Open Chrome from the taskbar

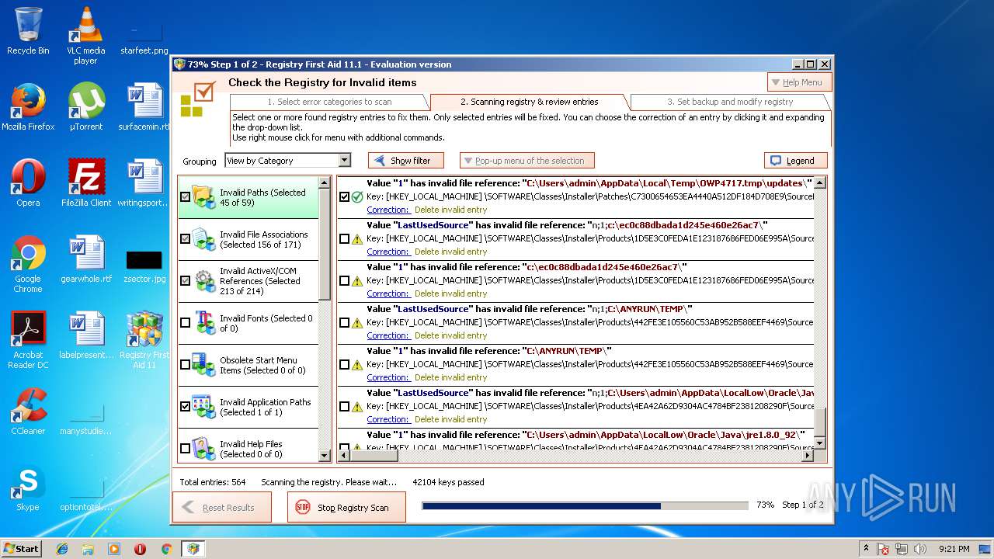166,549
